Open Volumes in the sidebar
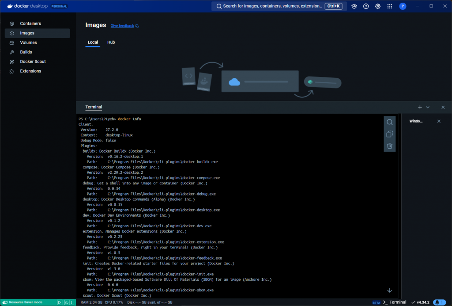 38,43
